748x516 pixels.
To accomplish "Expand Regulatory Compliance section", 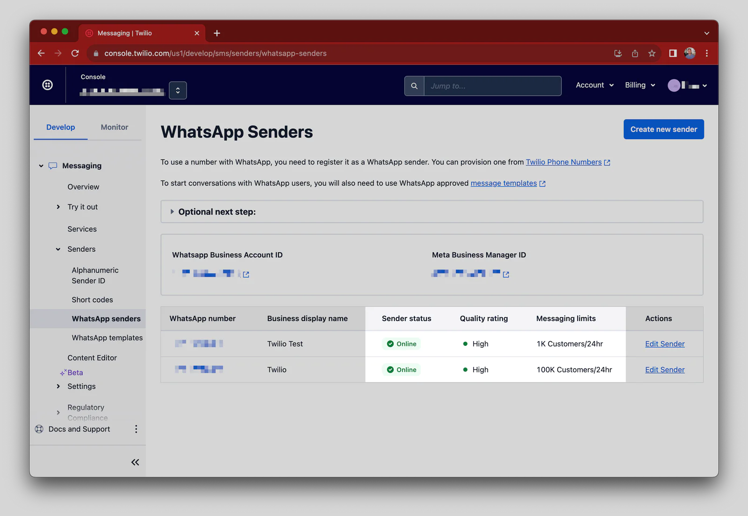I will click(x=58, y=413).
